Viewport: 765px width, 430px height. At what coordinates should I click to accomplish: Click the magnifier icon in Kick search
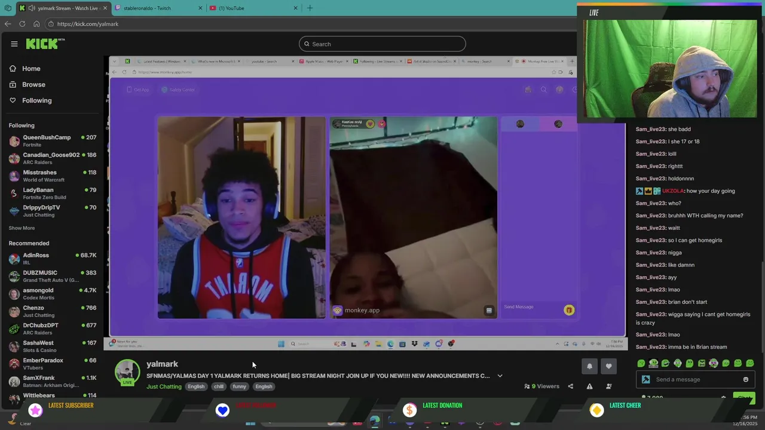pos(307,44)
